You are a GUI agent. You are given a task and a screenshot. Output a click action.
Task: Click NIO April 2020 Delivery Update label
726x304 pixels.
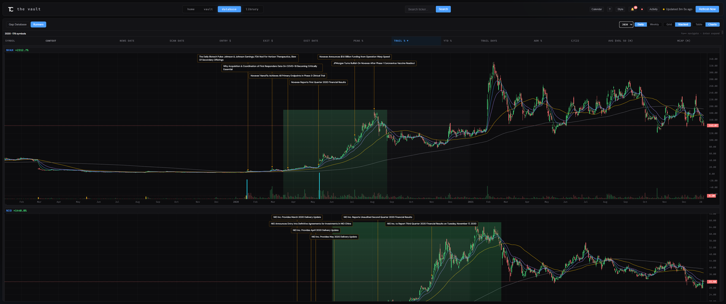(x=316, y=231)
